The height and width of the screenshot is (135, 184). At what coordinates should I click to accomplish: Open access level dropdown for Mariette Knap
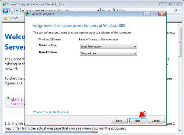[108, 46]
